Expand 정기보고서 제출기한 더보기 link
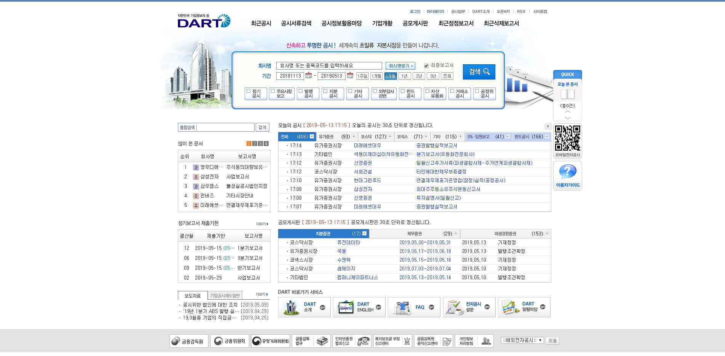Image resolution: width=725 pixels, height=356 pixels. point(262,224)
